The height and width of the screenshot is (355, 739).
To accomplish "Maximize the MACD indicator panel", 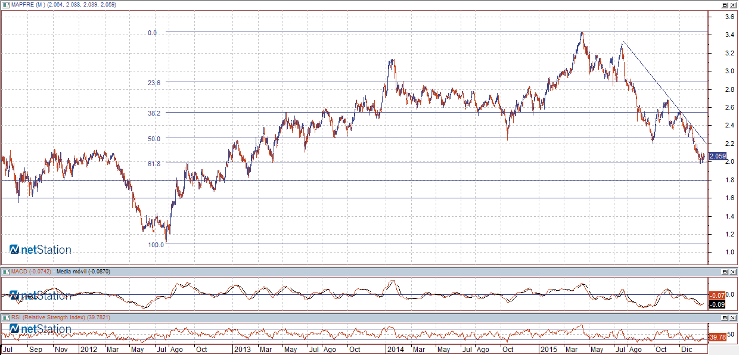I will (x=725, y=272).
